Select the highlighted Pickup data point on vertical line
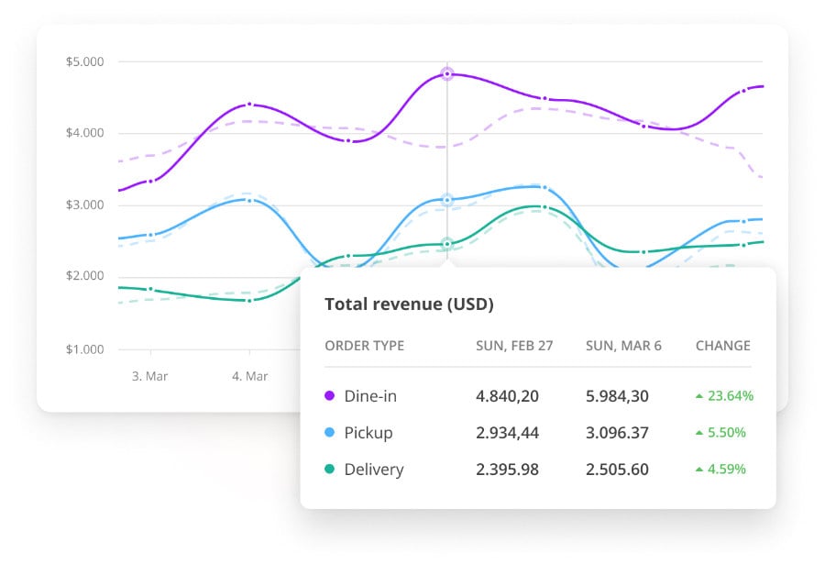The width and height of the screenshot is (825, 564). click(x=447, y=200)
